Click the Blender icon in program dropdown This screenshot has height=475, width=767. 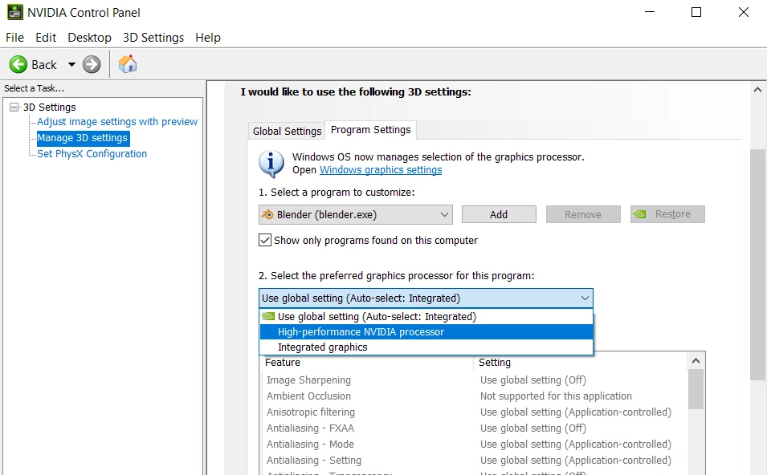pyautogui.click(x=267, y=214)
